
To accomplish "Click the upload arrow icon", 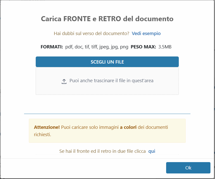I will coord(64,81).
